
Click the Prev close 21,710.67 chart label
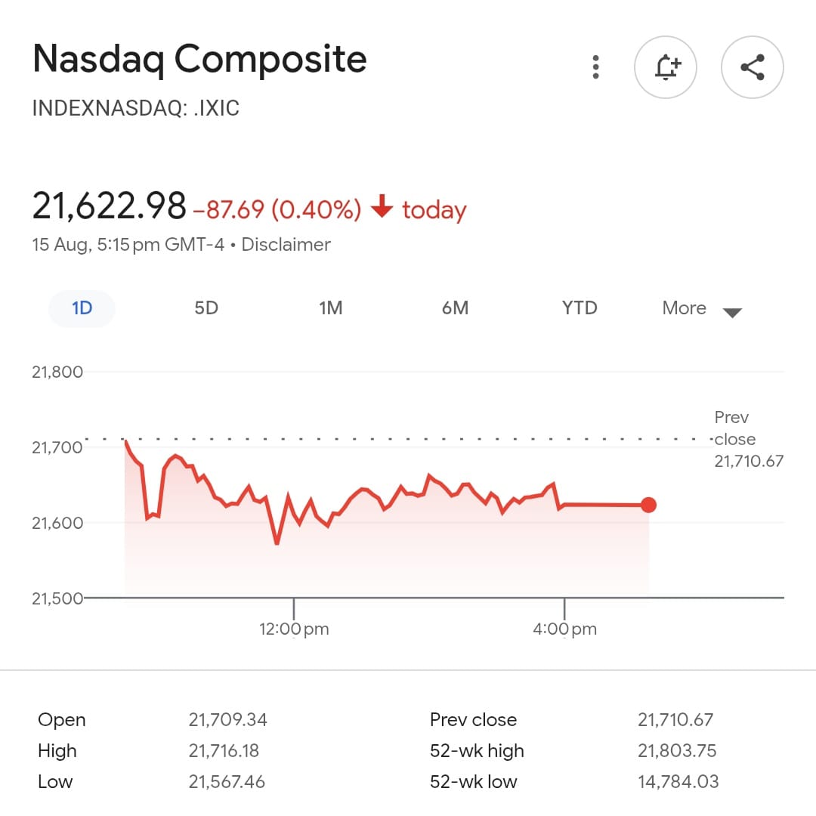748,440
